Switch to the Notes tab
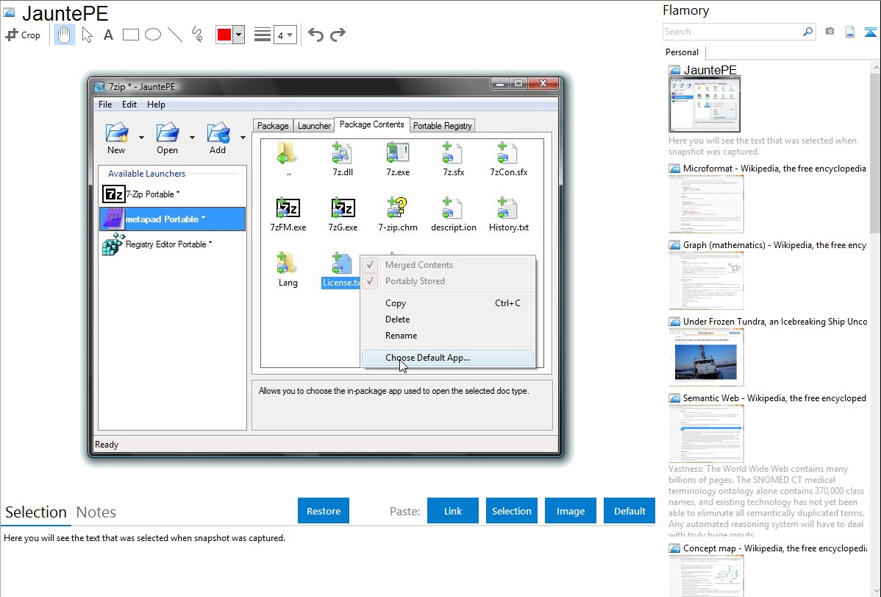 point(96,512)
